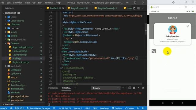Image resolution: width=196 pixels, height=110 pixels.
Task: Open the Selection menu
Action: [18, 3]
